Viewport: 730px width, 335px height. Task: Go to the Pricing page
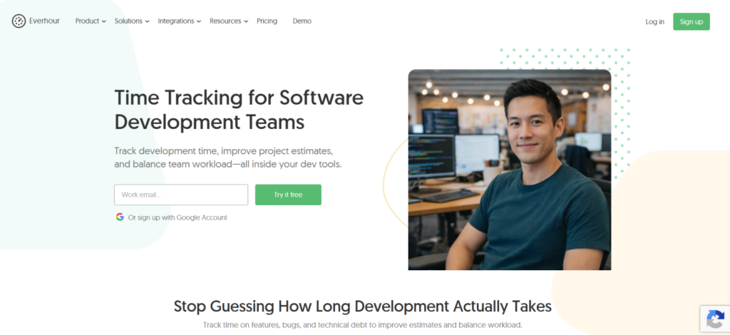267,21
